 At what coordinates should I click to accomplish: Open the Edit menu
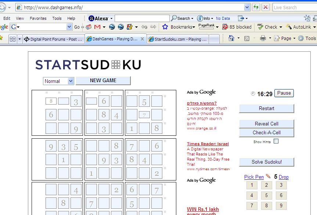[x=7, y=18]
